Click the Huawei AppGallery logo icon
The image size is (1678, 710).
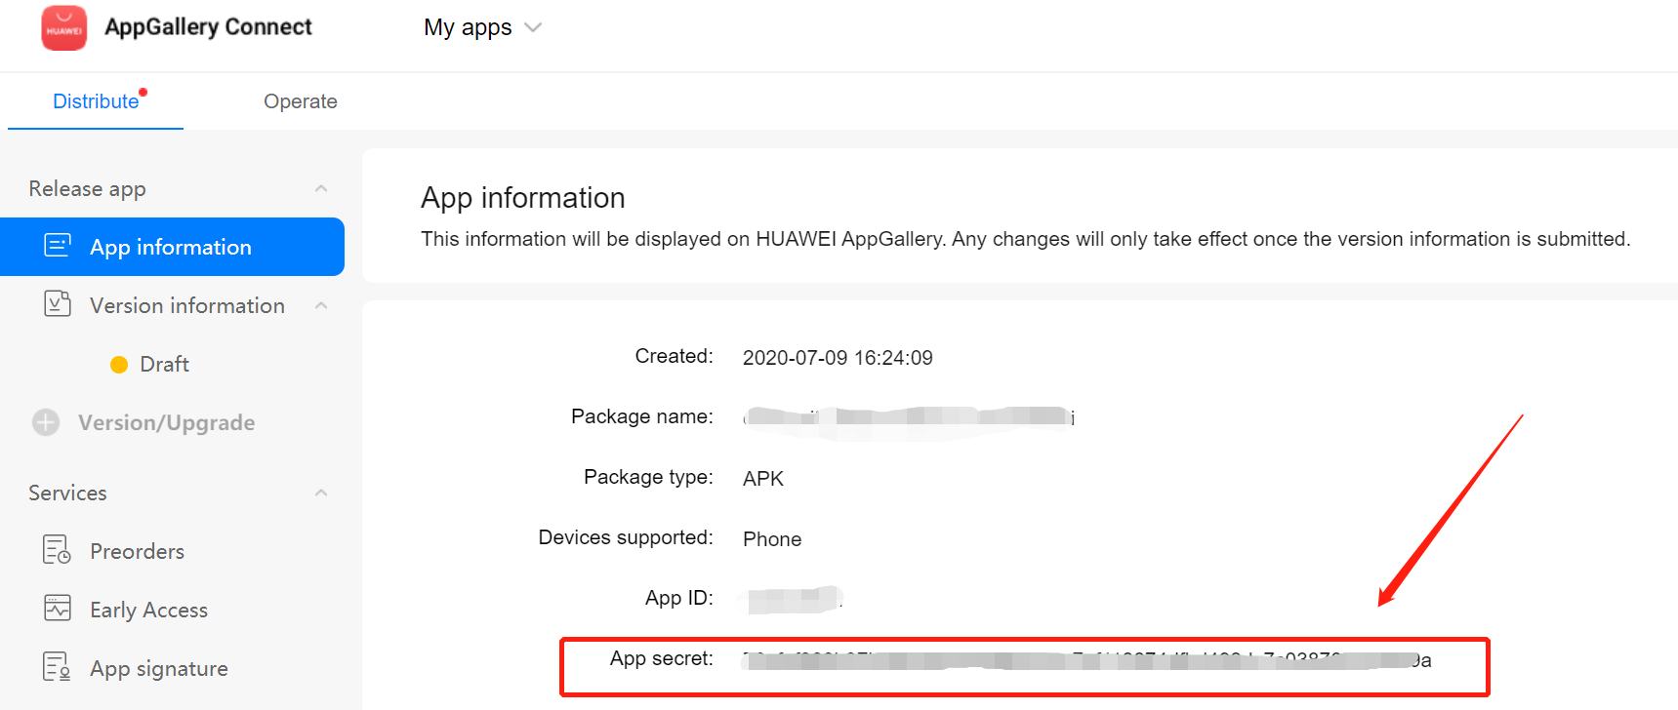tap(64, 27)
